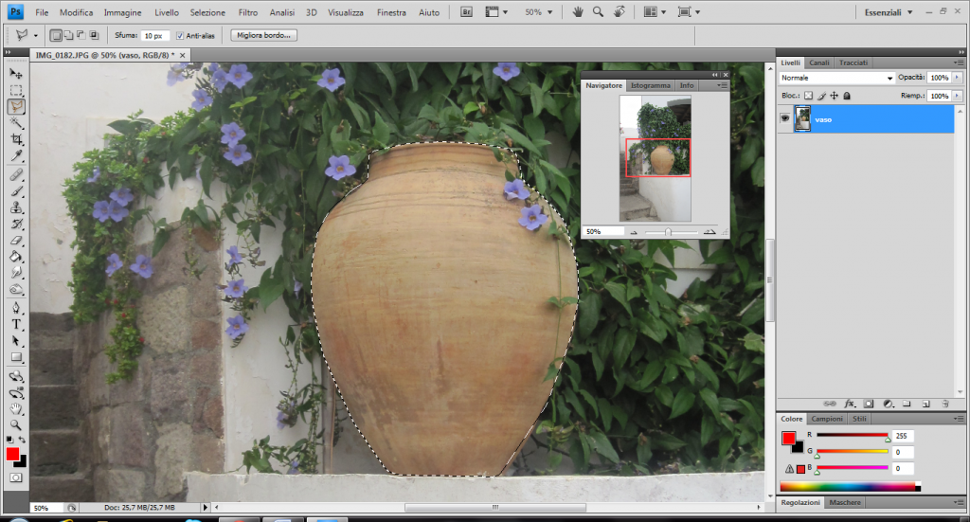The image size is (970, 522).
Task: Click the Migliora bordo button
Action: click(x=265, y=35)
